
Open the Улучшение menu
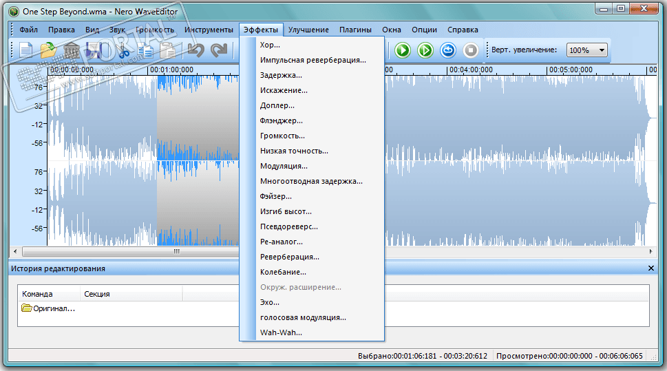point(308,30)
